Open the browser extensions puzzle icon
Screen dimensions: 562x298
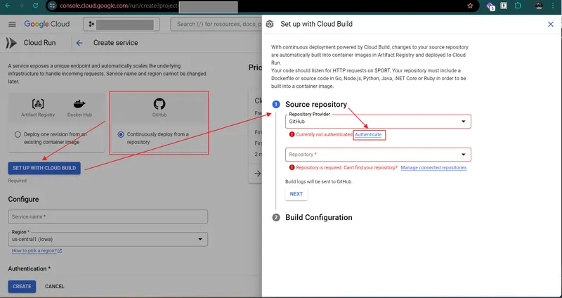coord(518,6)
